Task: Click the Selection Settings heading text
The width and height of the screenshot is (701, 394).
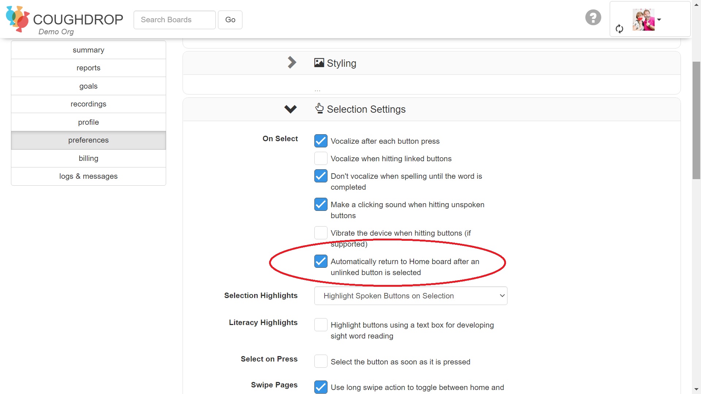Action: (366, 109)
